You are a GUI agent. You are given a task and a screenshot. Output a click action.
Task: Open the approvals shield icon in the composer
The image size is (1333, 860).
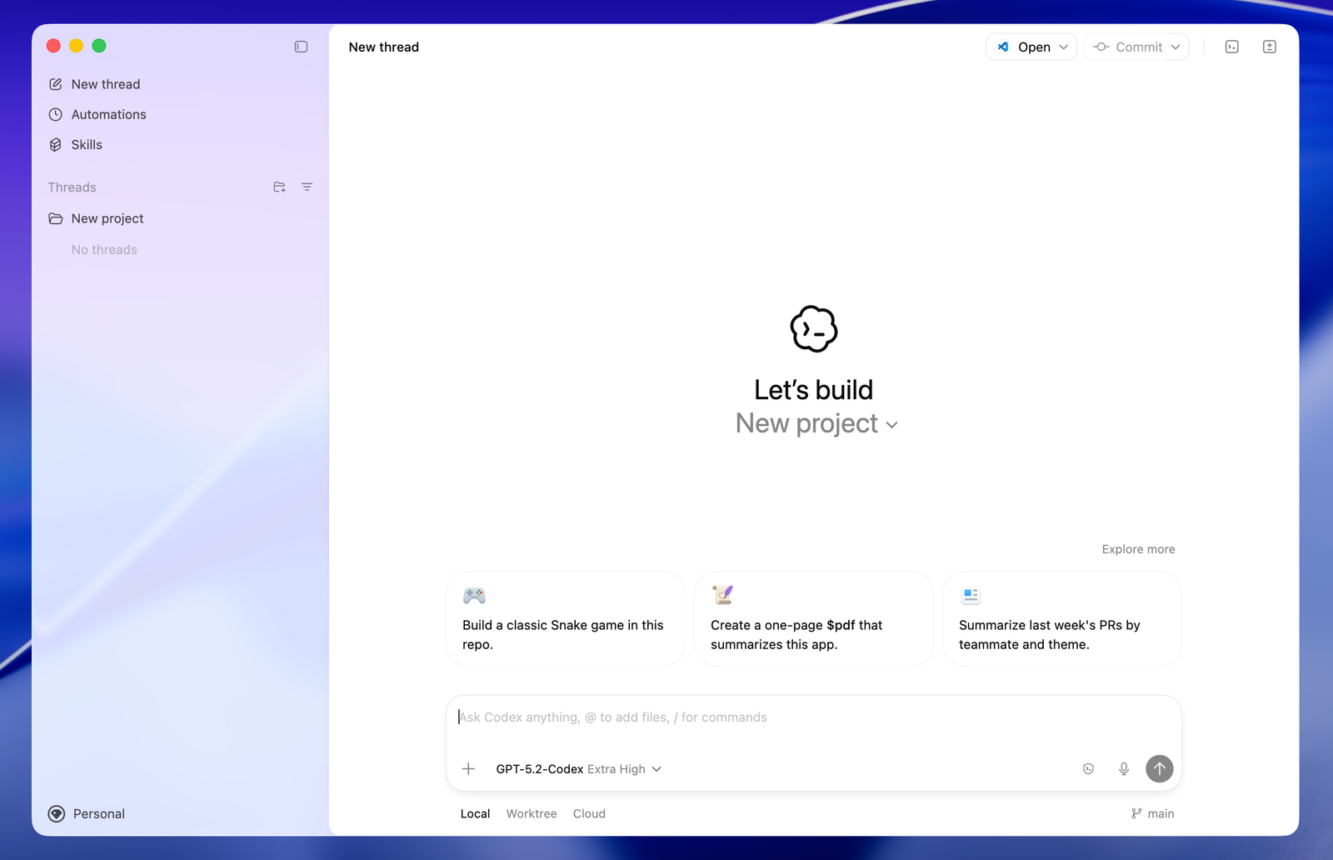[x=1088, y=768]
